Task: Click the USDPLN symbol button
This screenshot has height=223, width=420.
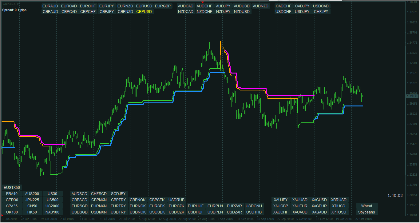Action: pos(215,212)
